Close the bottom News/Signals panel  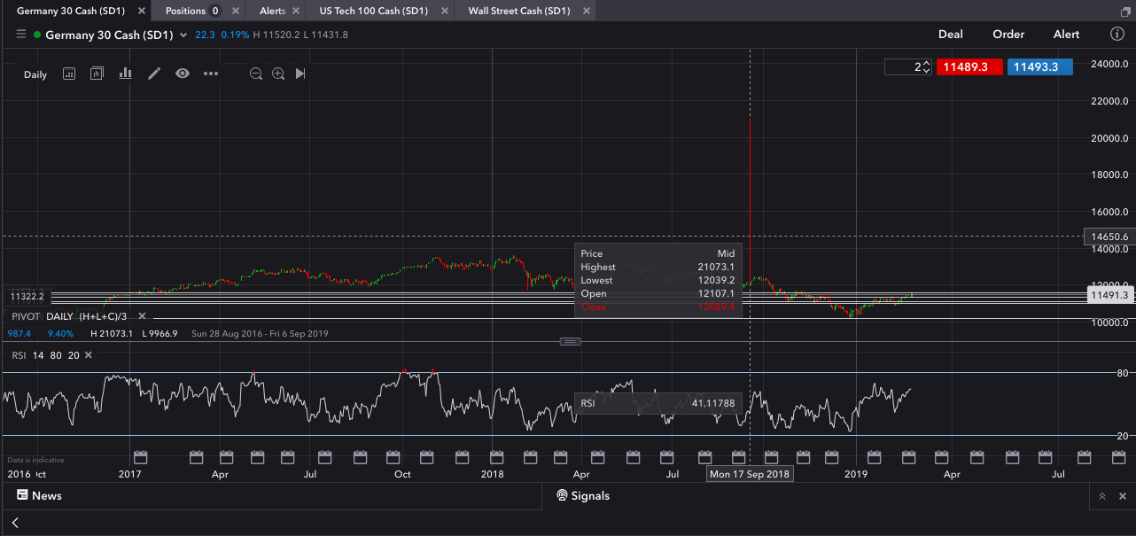(x=1122, y=497)
